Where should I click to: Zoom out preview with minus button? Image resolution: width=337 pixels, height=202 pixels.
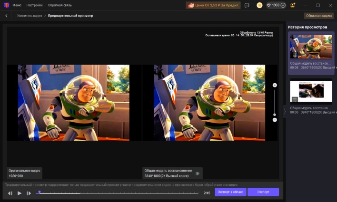275,120
